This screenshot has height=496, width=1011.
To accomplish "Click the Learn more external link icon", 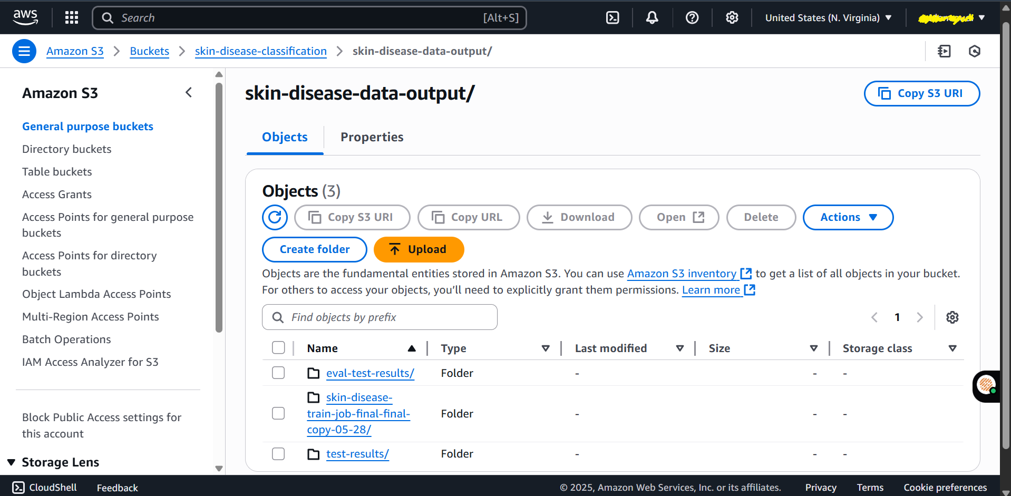I will [x=750, y=290].
